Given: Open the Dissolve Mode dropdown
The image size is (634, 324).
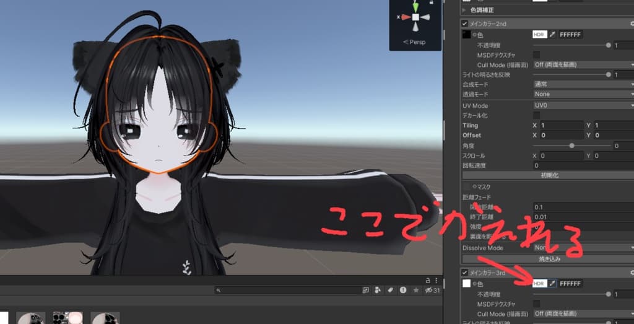Looking at the screenshot, I should [583, 248].
